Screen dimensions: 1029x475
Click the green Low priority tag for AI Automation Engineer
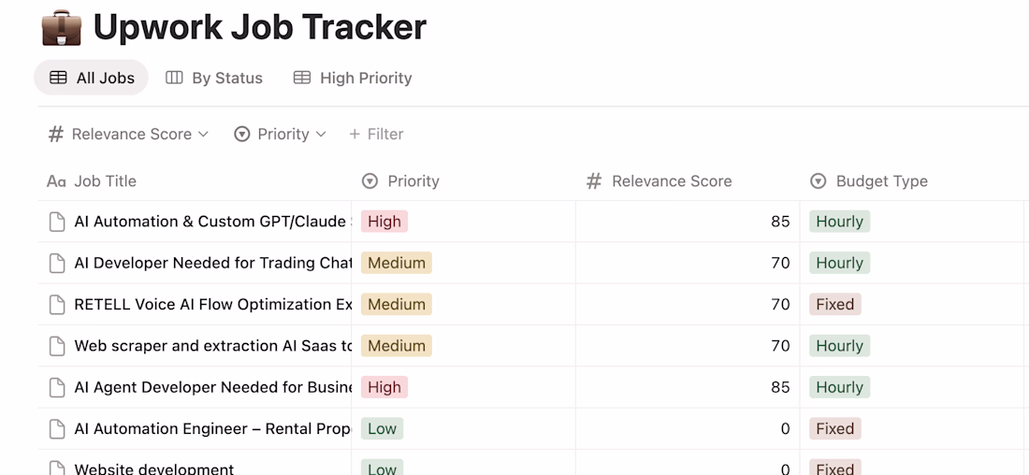382,429
